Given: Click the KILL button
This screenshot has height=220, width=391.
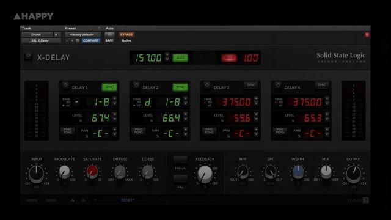Looking at the screenshot, I should point(180,178).
